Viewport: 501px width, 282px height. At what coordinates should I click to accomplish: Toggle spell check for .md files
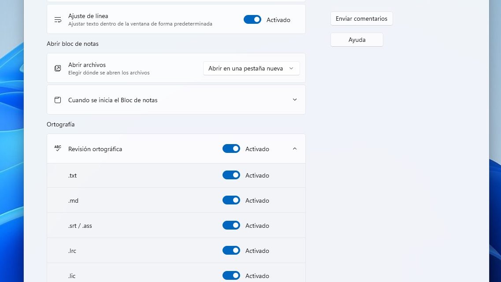coord(231,200)
